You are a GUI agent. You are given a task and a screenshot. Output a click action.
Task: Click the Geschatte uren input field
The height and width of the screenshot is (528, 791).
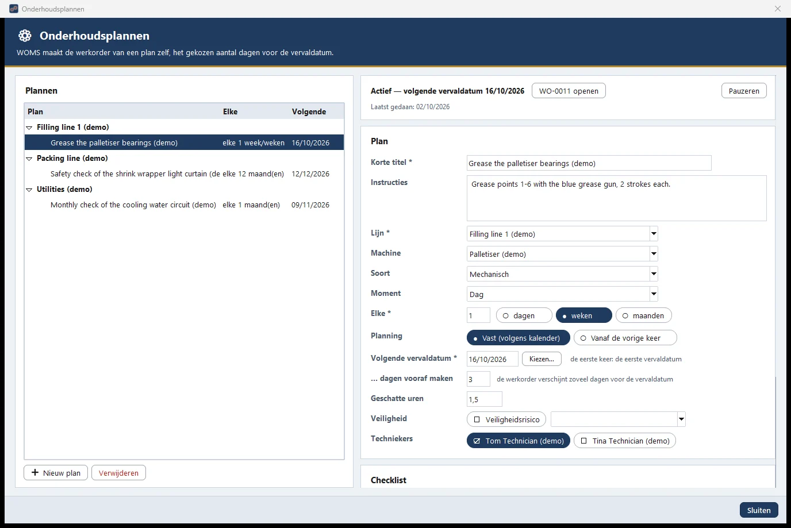tap(484, 399)
